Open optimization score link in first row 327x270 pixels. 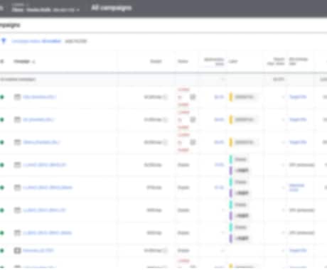219,97
